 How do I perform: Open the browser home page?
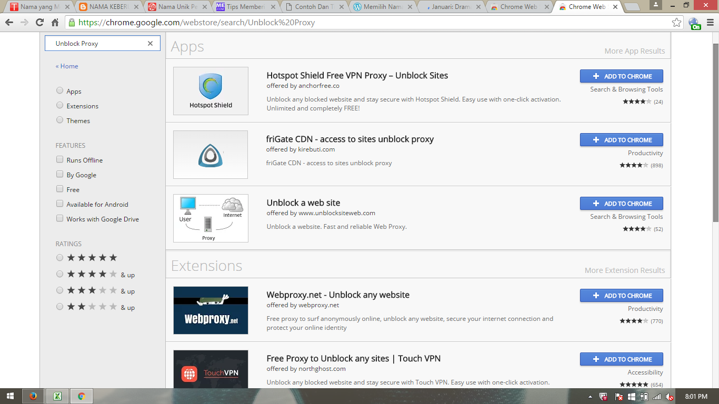pos(55,23)
